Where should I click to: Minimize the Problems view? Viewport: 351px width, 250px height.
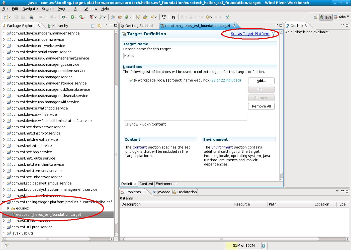pos(342,191)
